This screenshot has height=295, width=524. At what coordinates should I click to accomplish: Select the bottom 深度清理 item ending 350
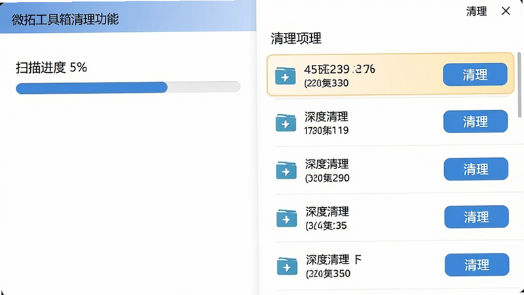click(391, 266)
